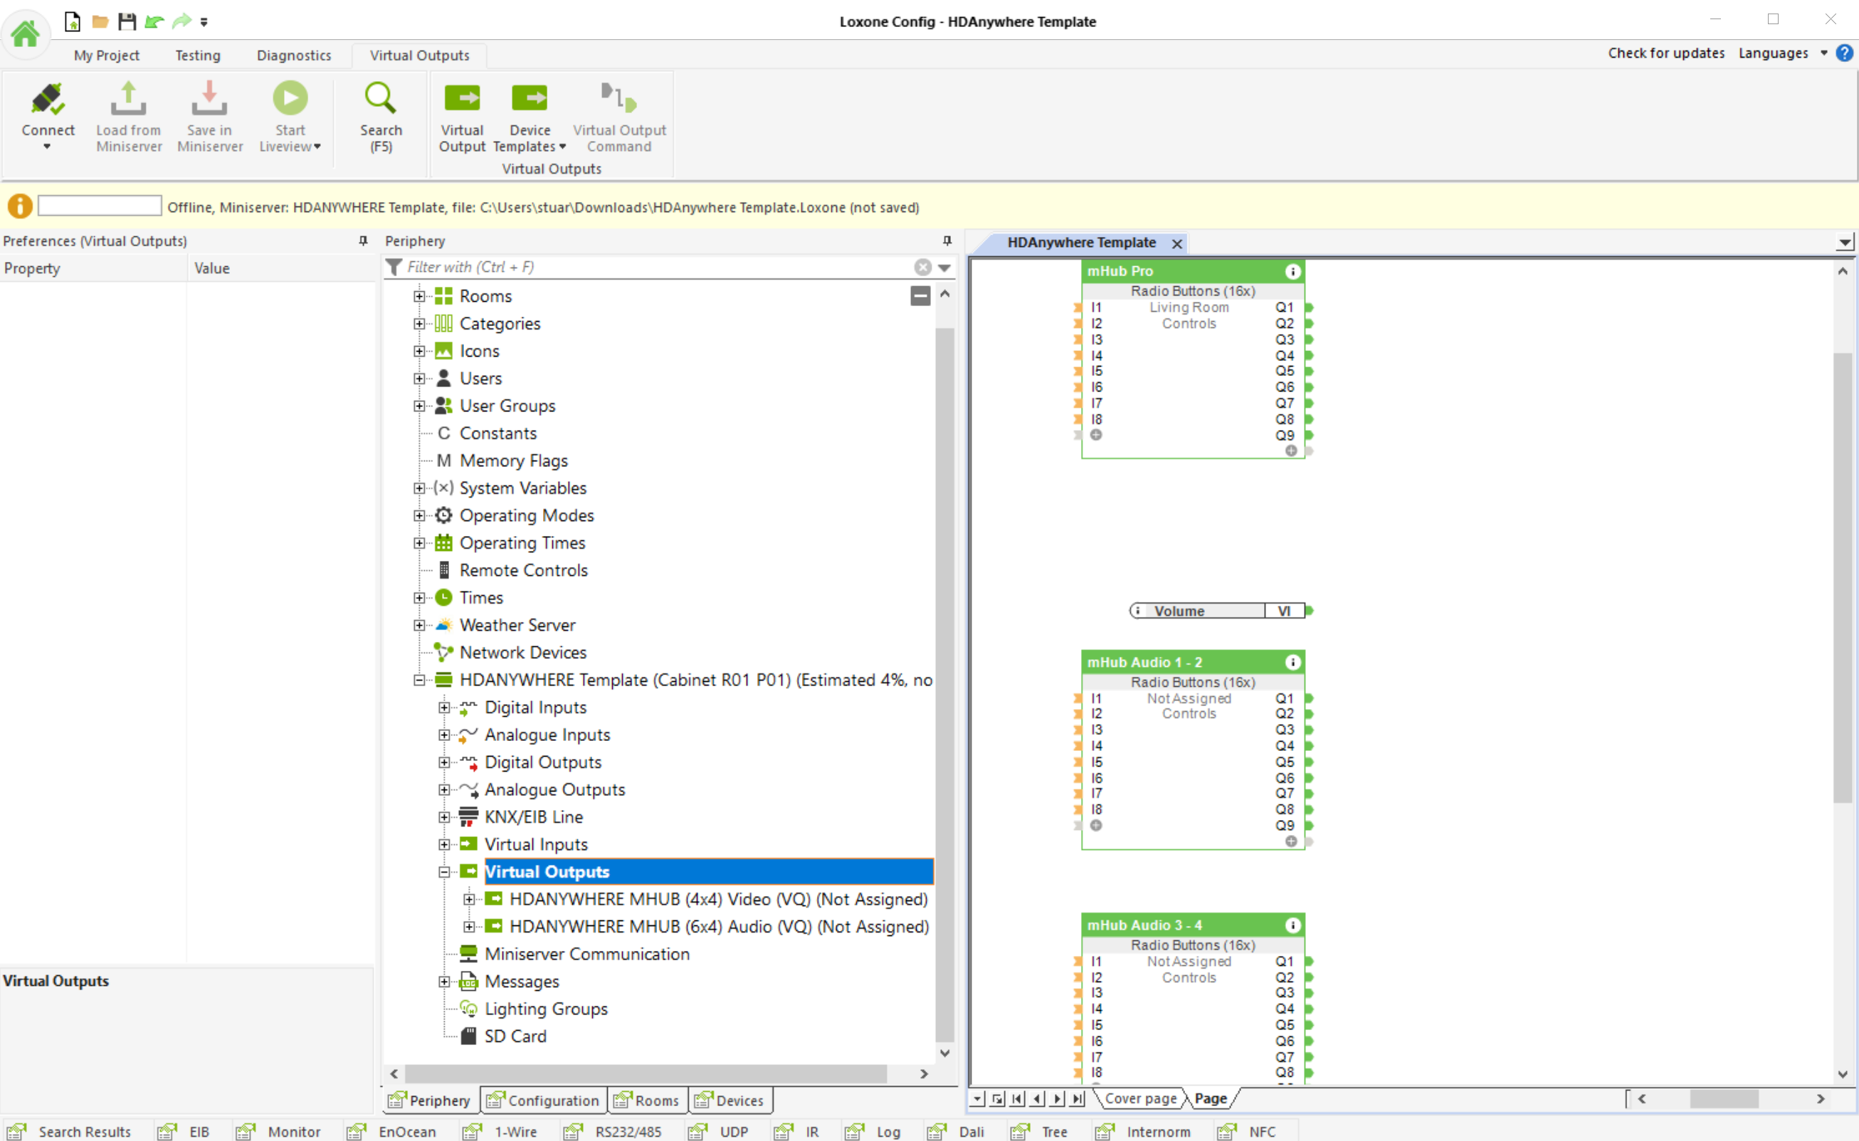The image size is (1859, 1141).
Task: Go to the first page navigation button
Action: 1018,1099
